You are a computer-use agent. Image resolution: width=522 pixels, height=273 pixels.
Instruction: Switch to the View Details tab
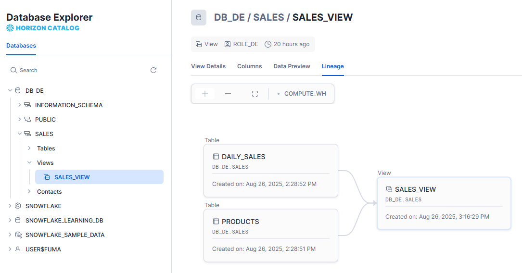tap(208, 66)
